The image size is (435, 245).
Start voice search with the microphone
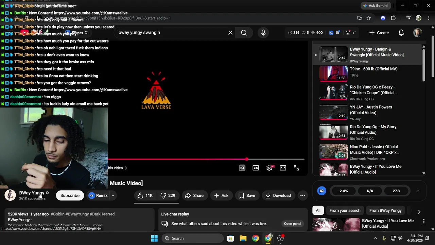coord(263,33)
